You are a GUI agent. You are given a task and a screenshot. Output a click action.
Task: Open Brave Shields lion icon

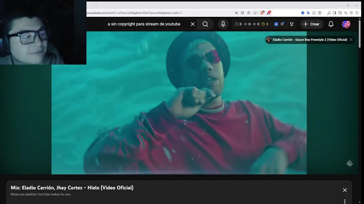coord(262,13)
